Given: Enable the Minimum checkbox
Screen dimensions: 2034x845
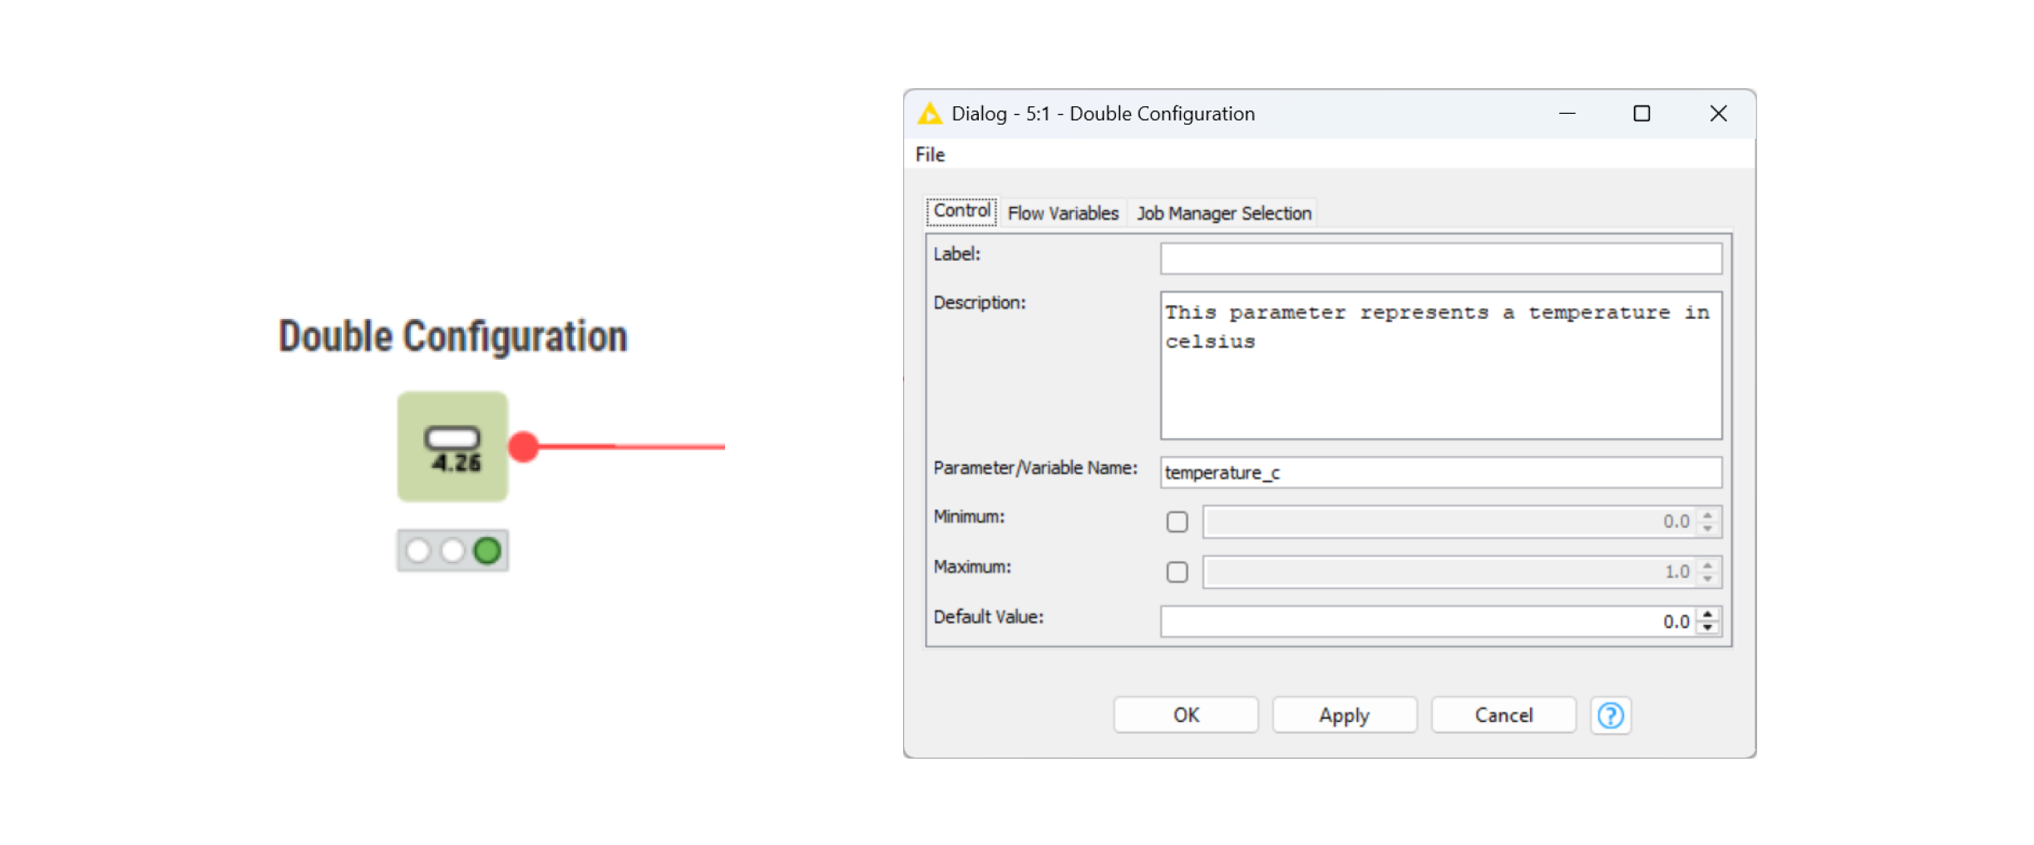Looking at the screenshot, I should click(1177, 522).
